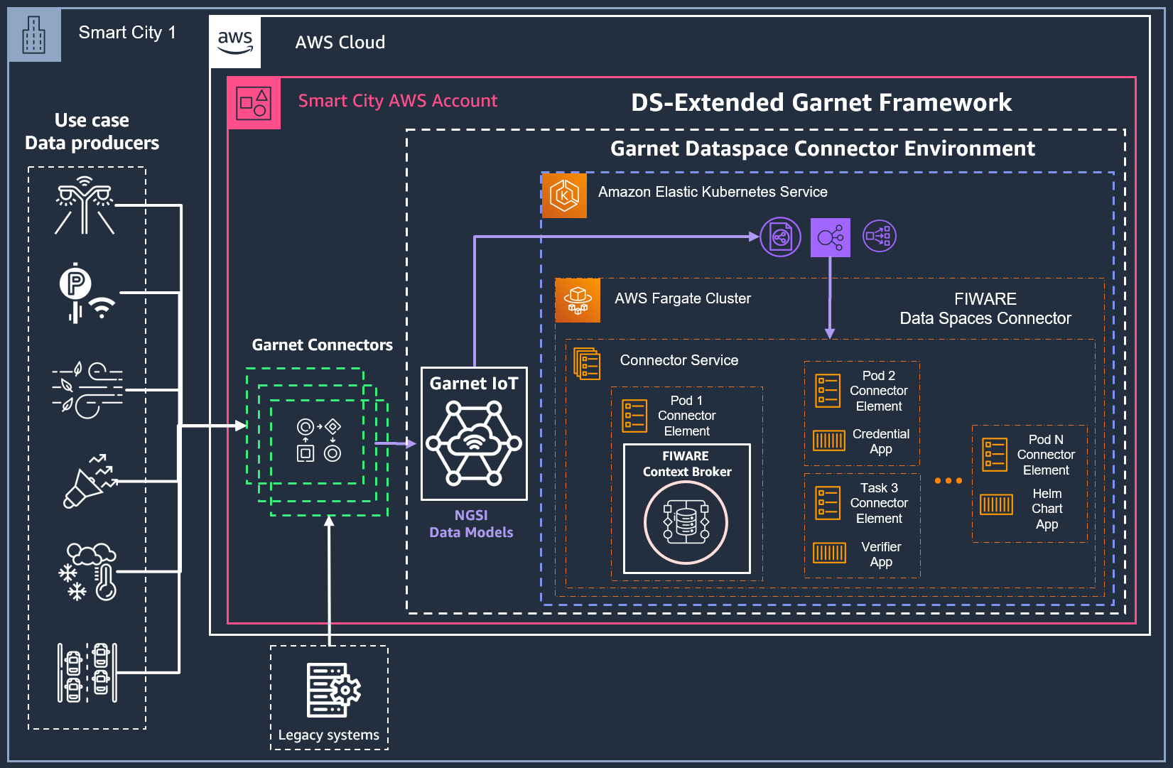Click the orange ellipsis between pods
Screen dimensions: 1173x768
[x=948, y=481]
